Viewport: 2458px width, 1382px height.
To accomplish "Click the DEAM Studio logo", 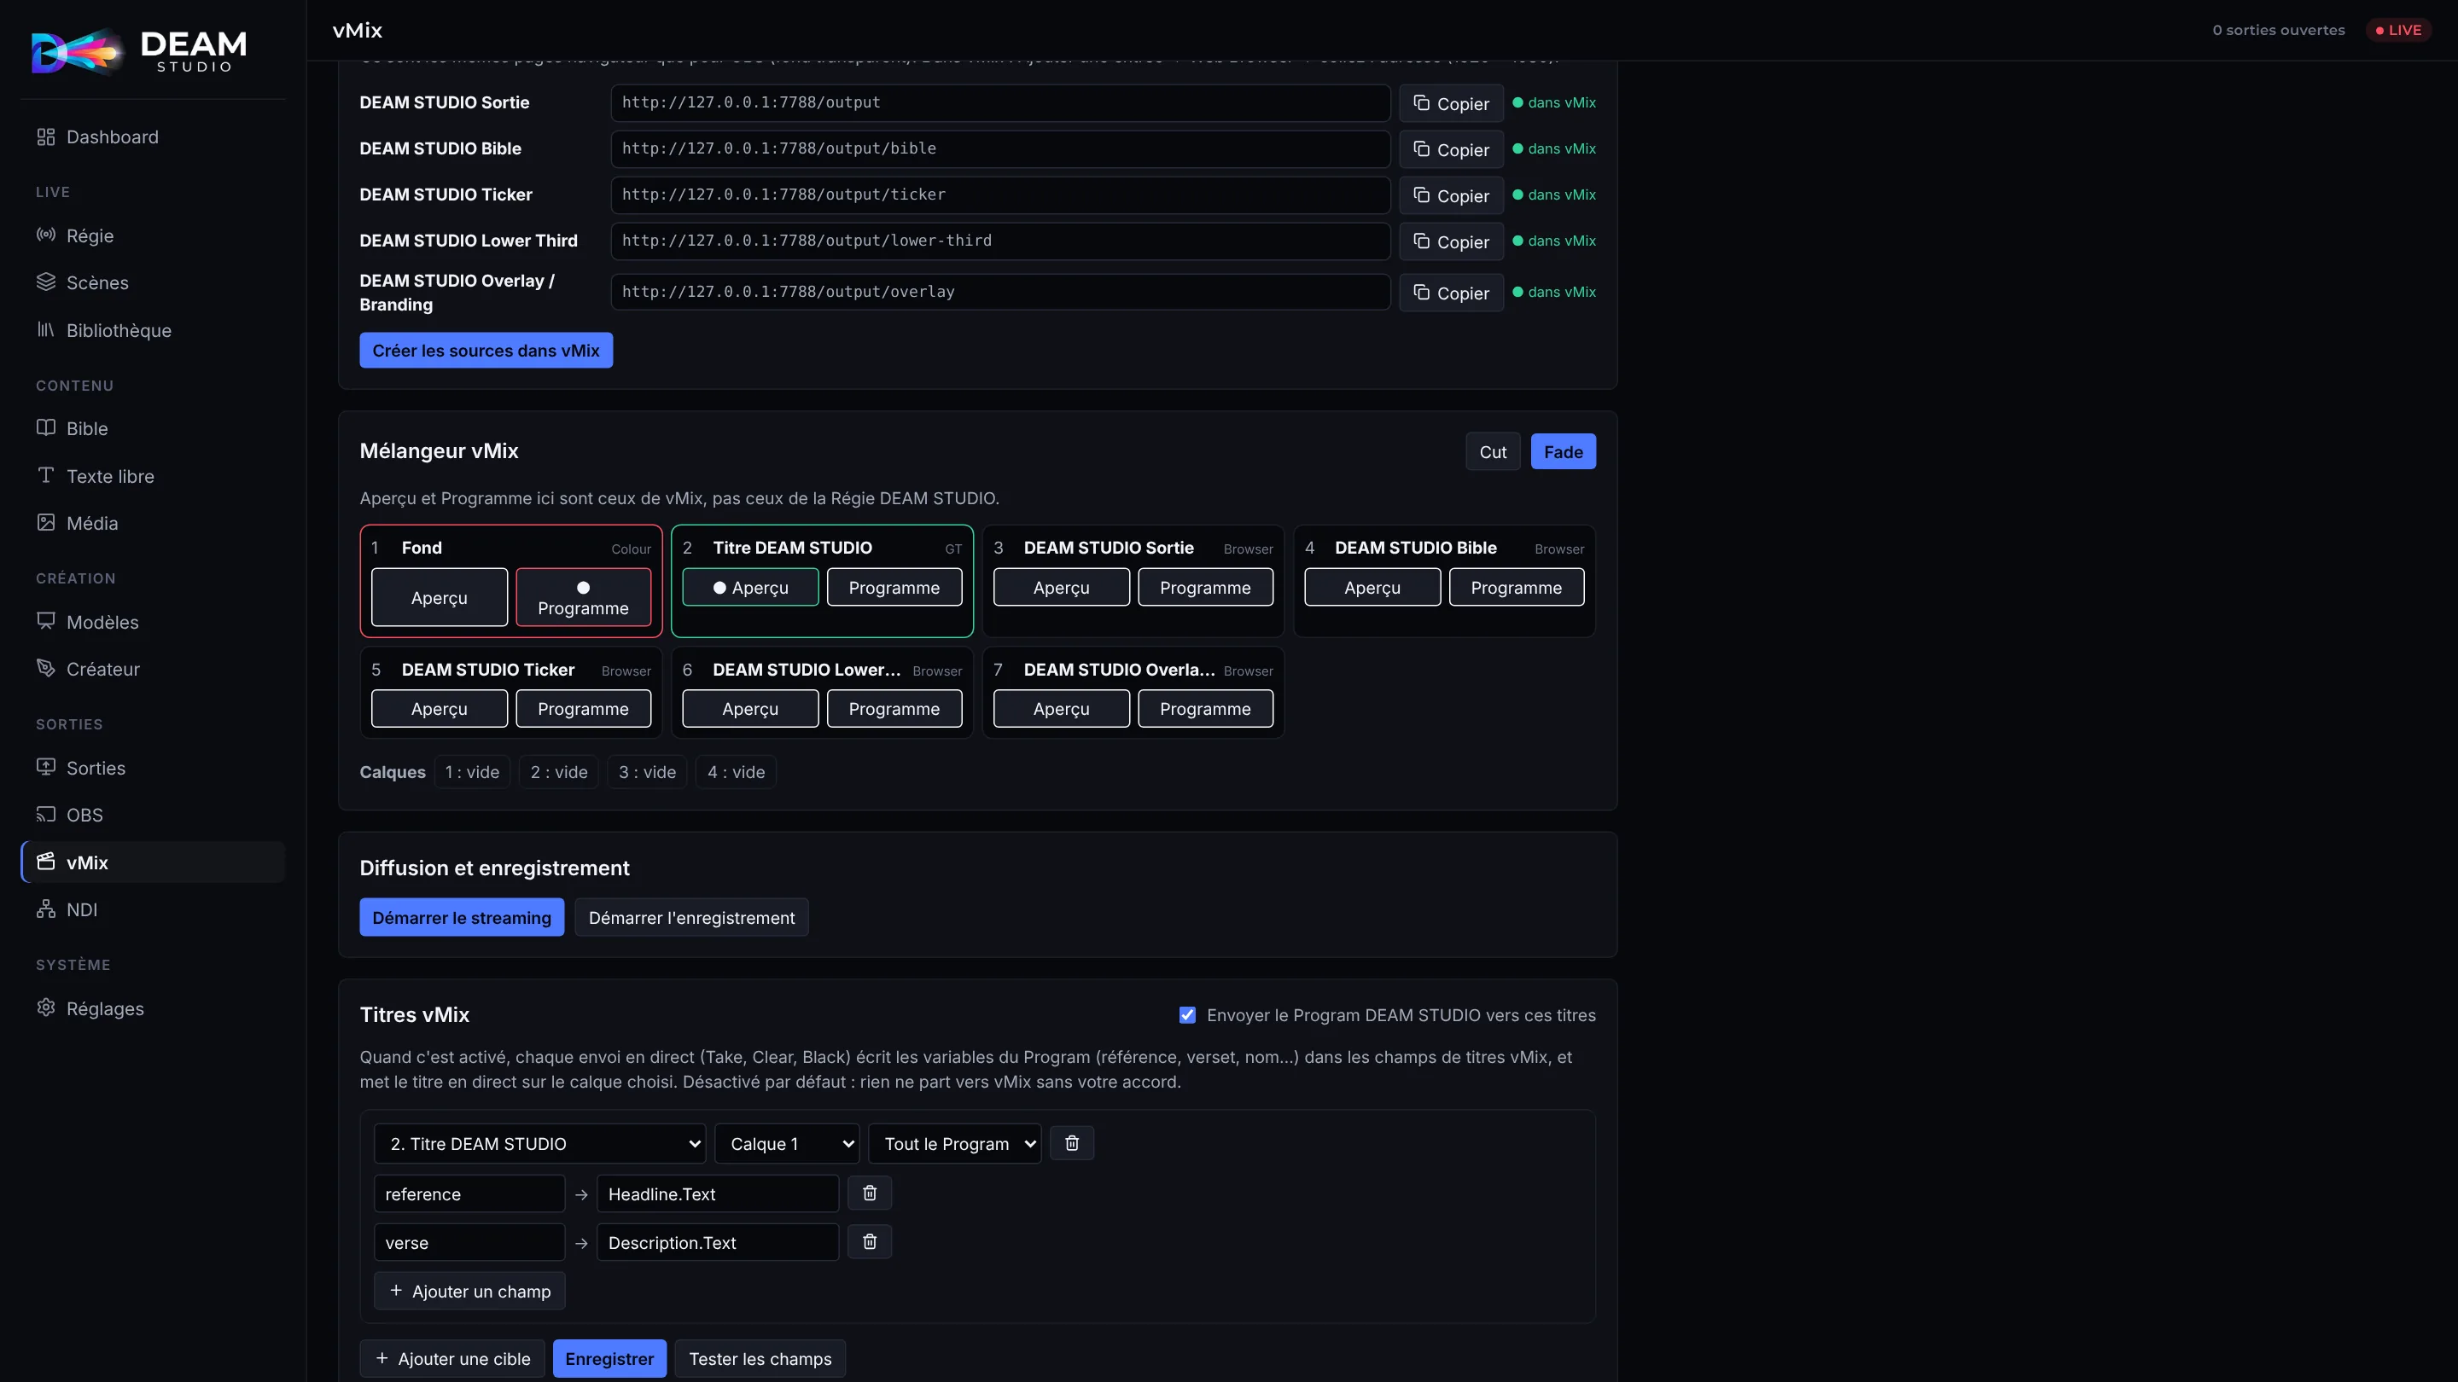I will click(139, 50).
